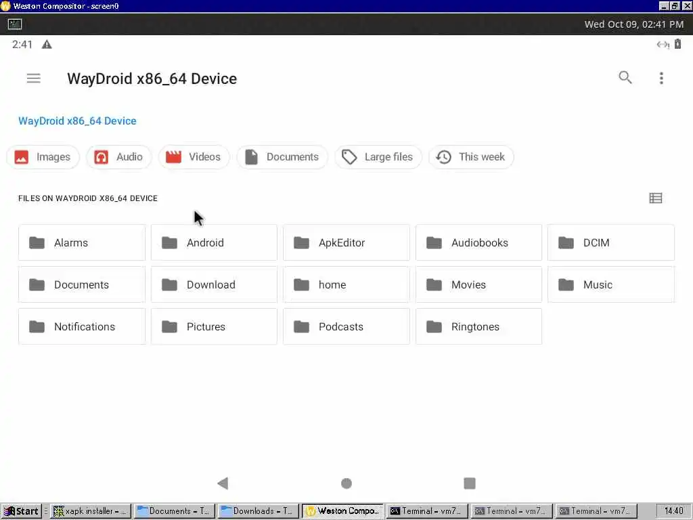This screenshot has width=693, height=520.
Task: Open the home folder
Action: [346, 284]
